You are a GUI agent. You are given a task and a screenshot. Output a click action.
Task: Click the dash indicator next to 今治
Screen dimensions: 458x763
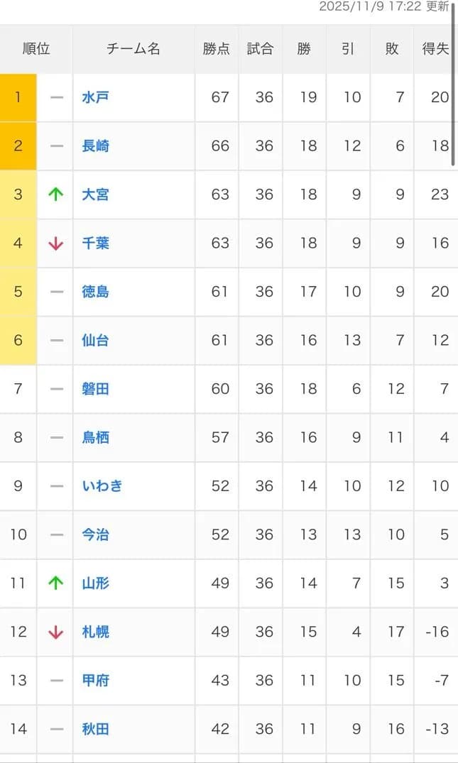pos(55,534)
